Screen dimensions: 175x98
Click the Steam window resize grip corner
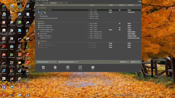point(140,71)
